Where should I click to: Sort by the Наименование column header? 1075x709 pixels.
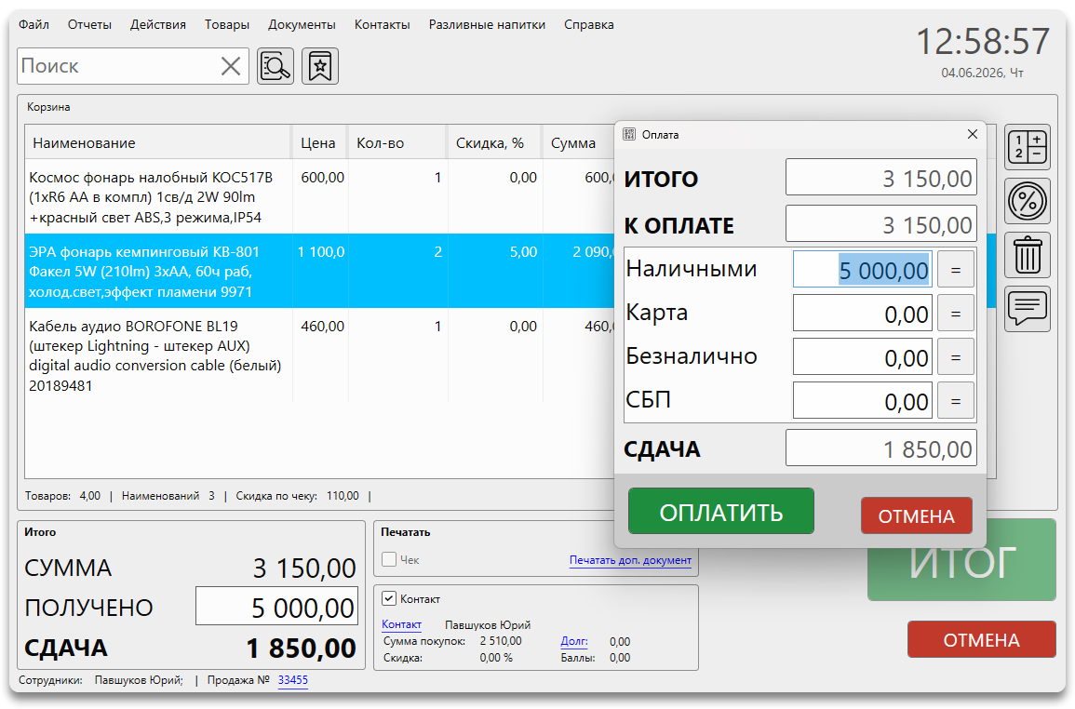tap(158, 143)
